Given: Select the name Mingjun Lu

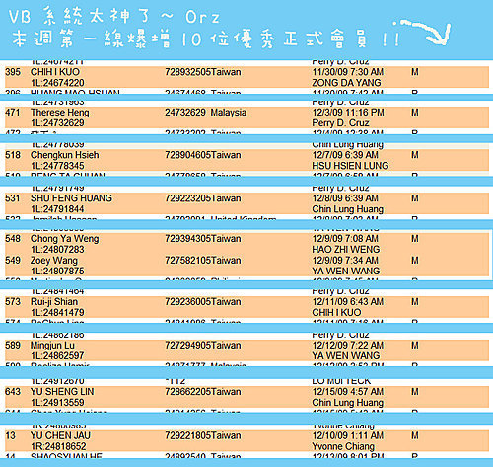Looking at the screenshot, I should (x=52, y=346).
